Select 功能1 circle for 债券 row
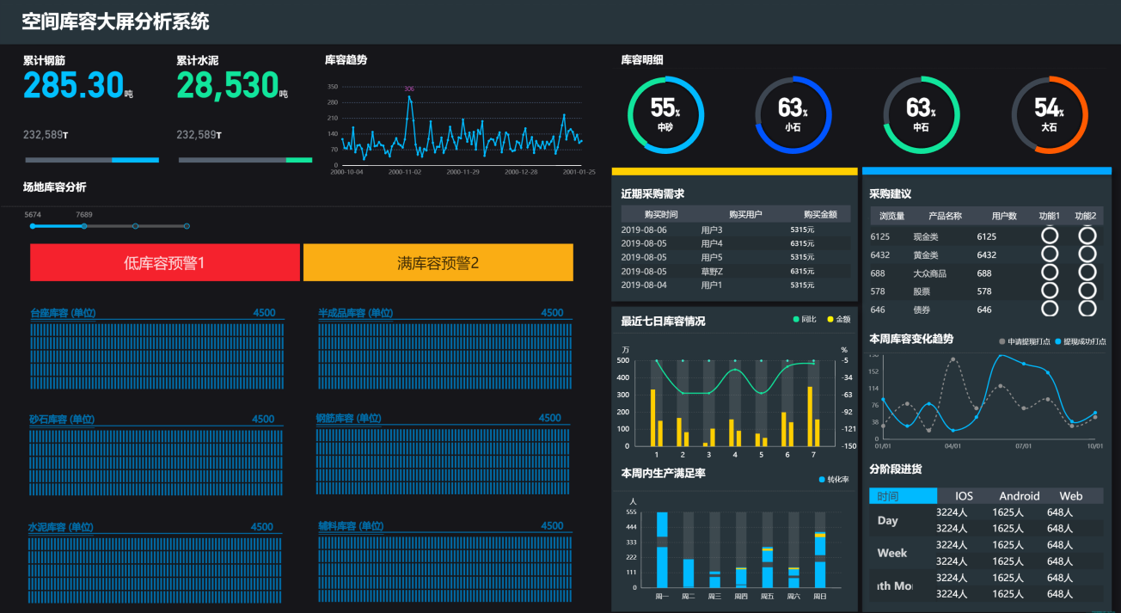This screenshot has height=613, width=1121. point(1050,309)
